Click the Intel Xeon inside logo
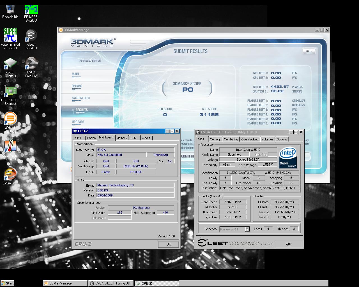 pos(288,158)
